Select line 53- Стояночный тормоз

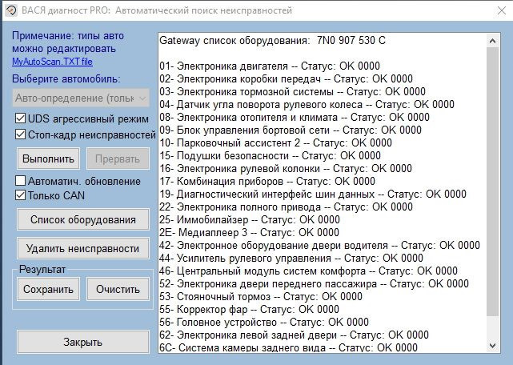click(261, 297)
